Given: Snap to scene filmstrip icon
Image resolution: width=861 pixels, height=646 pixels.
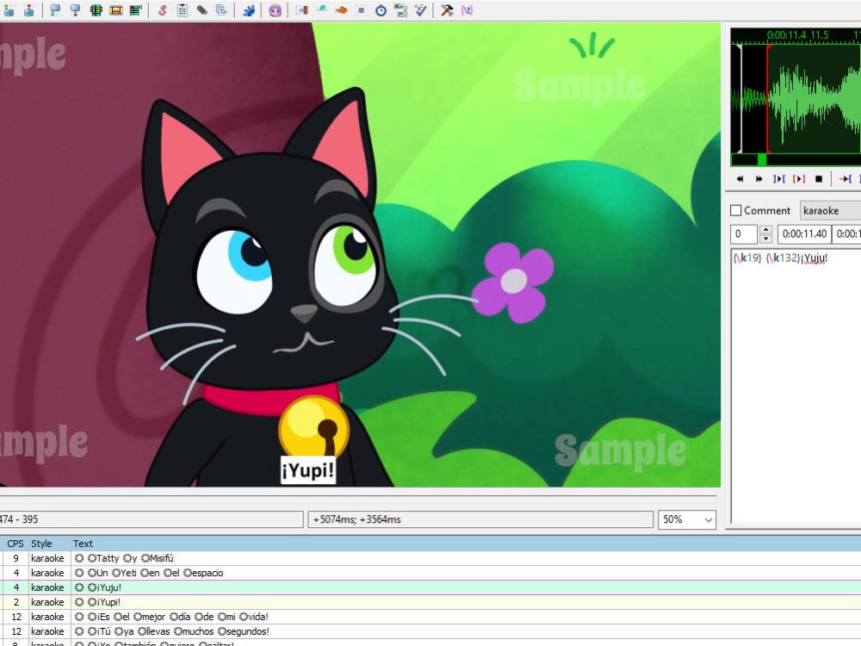Looking at the screenshot, I should 116,9.
